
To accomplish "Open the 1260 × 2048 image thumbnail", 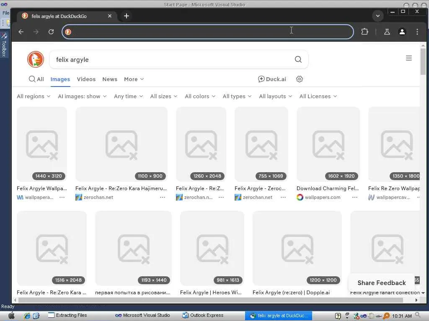I will point(201,144).
